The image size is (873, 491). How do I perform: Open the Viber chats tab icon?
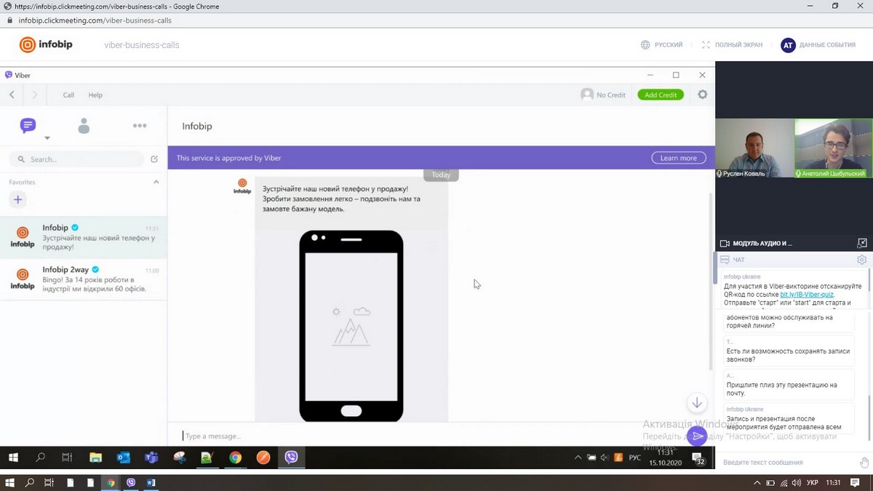(28, 126)
